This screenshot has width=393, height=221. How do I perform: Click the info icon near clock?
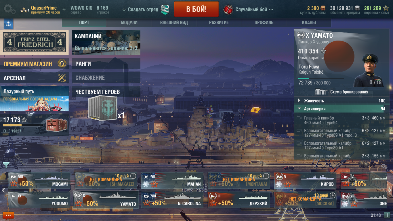(387, 215)
